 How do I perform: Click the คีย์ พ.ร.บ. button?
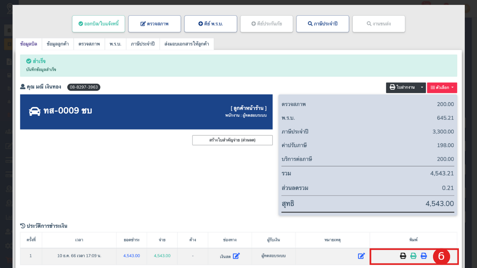coord(211,24)
